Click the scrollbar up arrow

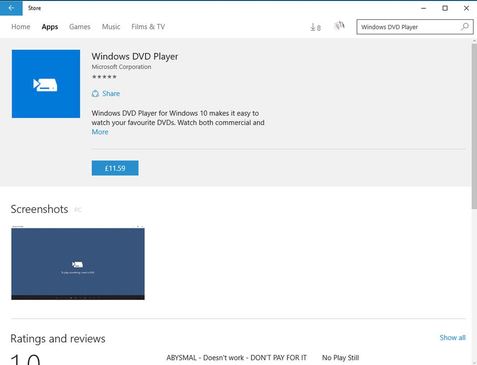(x=474, y=41)
